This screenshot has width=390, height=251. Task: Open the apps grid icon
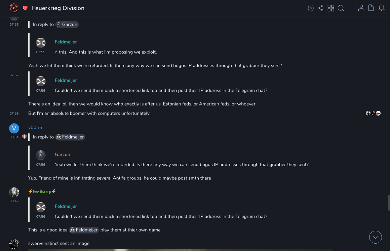(x=331, y=8)
